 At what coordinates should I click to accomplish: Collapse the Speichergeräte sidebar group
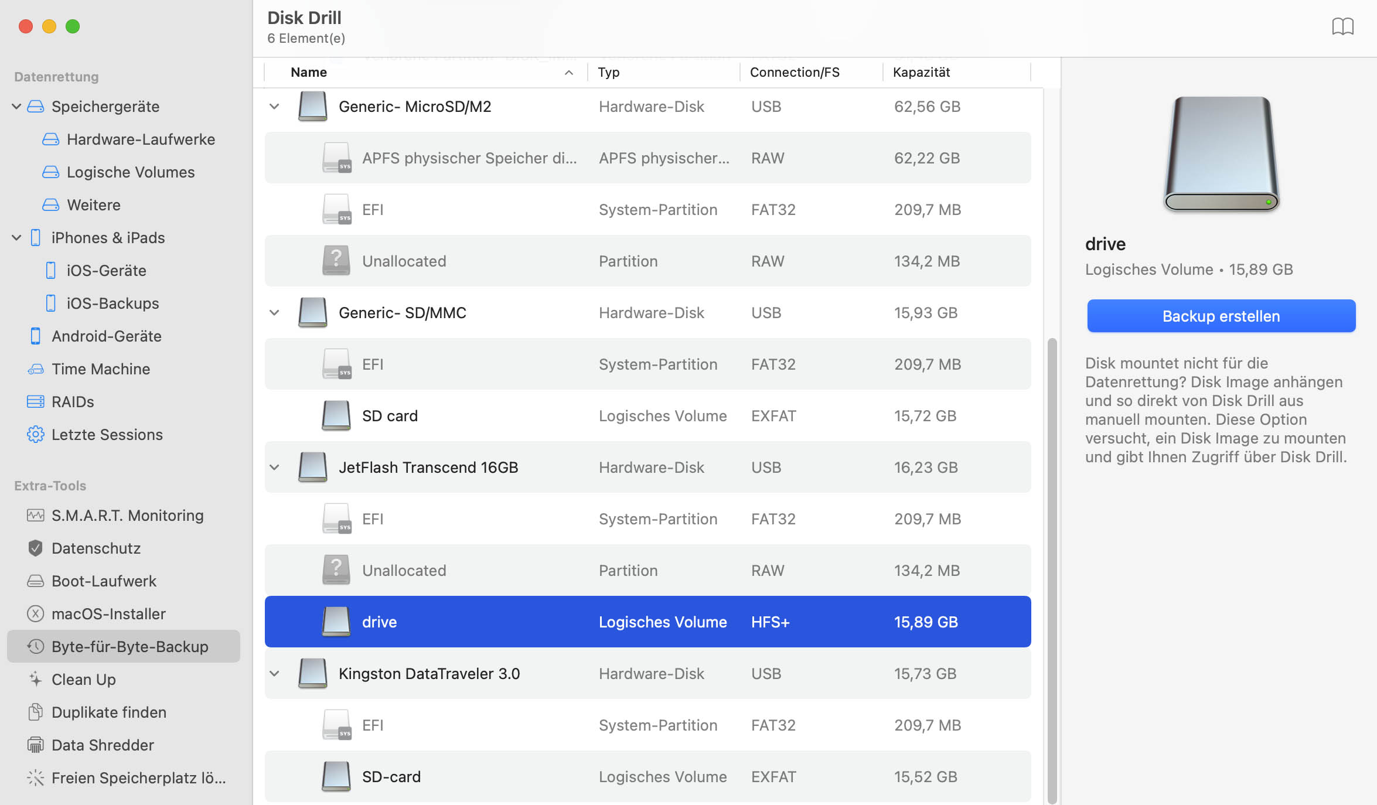click(x=16, y=107)
